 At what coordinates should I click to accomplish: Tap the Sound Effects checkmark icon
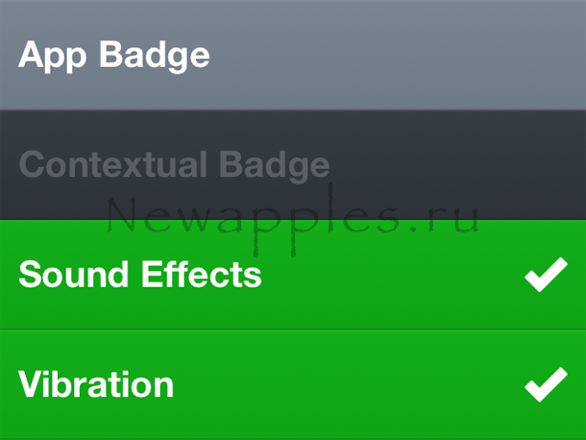coord(546,277)
